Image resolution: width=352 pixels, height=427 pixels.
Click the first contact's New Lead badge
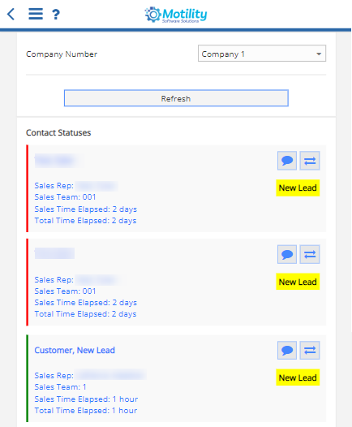coord(298,188)
